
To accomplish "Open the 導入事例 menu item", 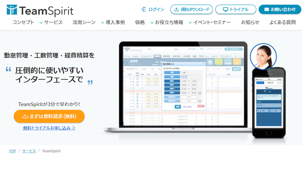I will point(115,22).
